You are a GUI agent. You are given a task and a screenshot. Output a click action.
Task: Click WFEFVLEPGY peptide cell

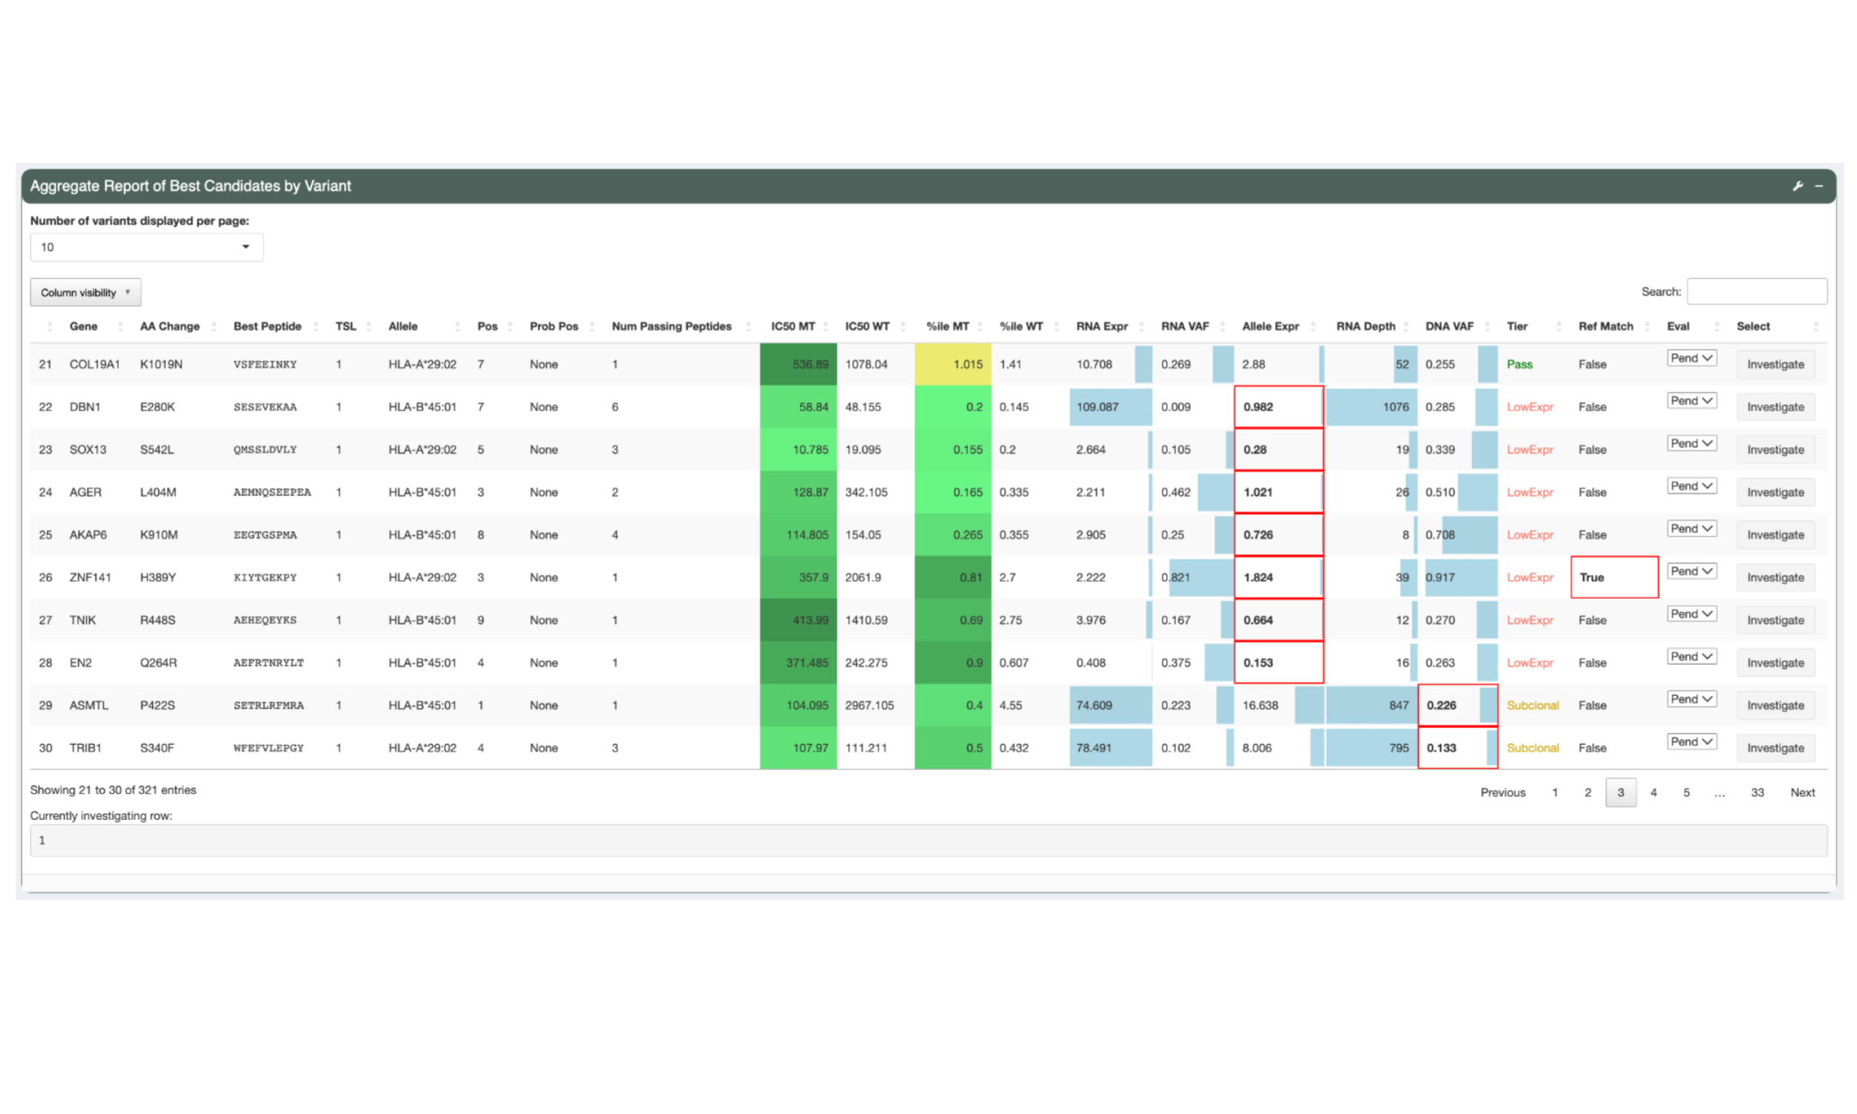pyautogui.click(x=268, y=748)
